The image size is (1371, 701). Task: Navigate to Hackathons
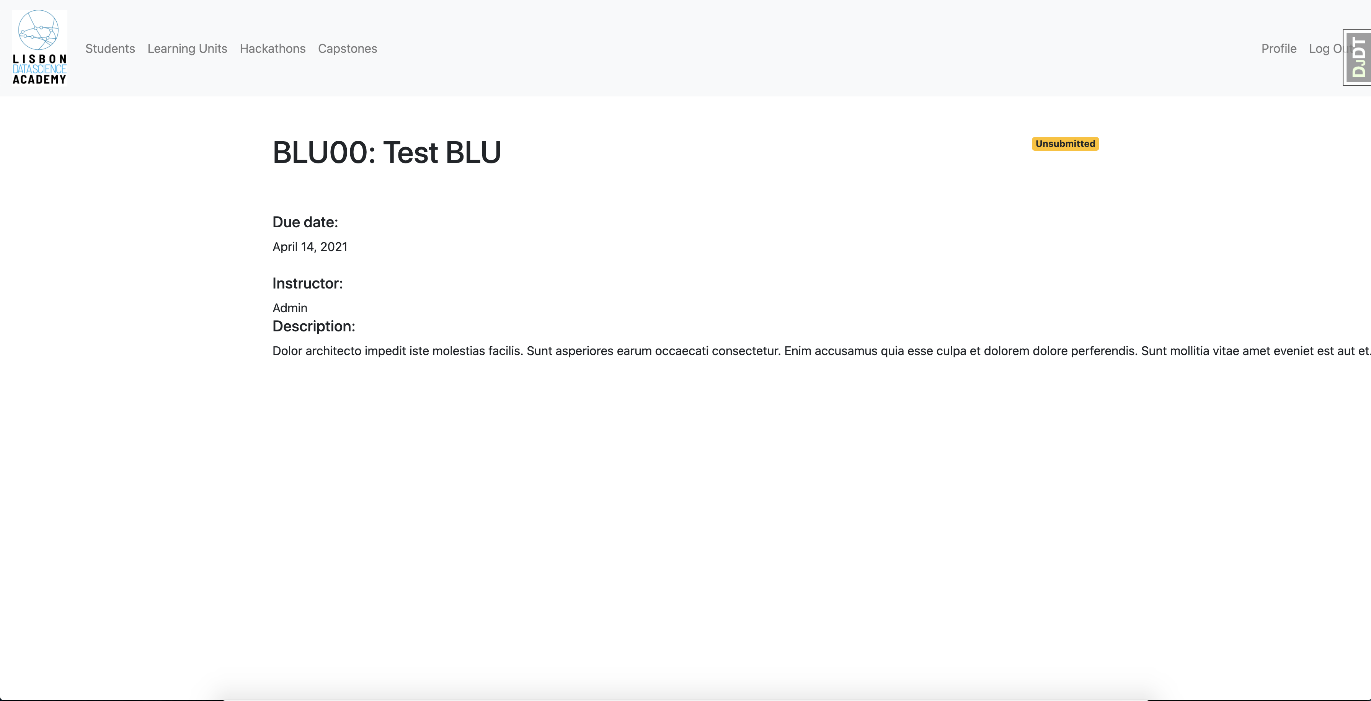tap(273, 49)
